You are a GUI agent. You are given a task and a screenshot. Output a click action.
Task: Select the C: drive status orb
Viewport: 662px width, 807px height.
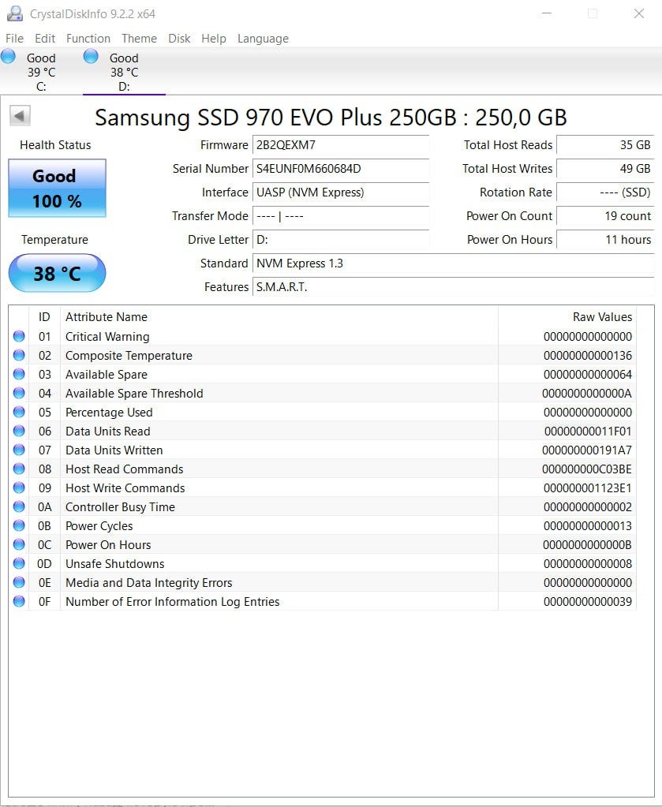point(8,55)
